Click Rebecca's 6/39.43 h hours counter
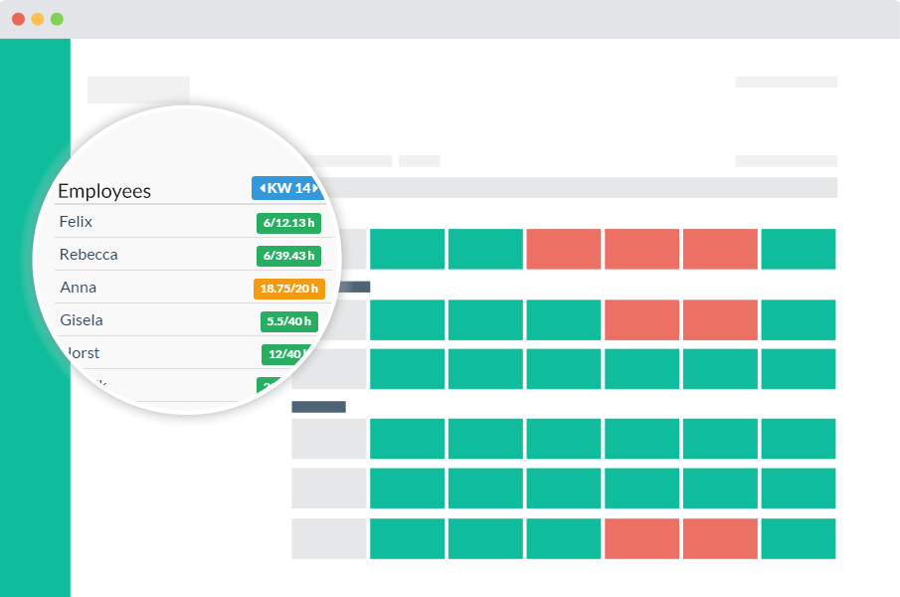The height and width of the screenshot is (597, 900). (288, 256)
